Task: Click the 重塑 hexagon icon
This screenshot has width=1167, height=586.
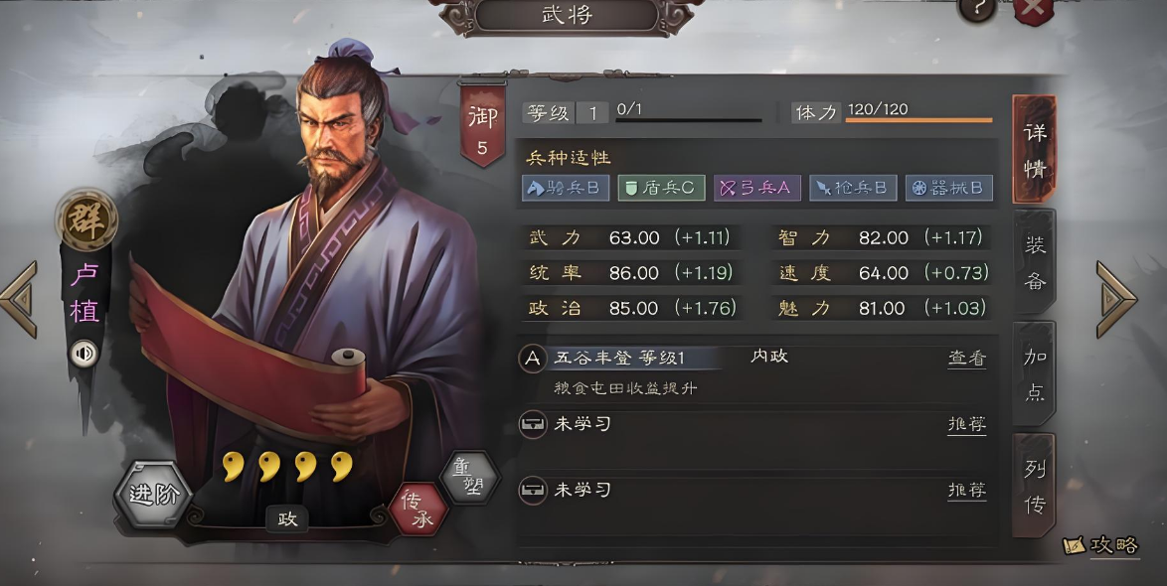Action: click(x=469, y=477)
